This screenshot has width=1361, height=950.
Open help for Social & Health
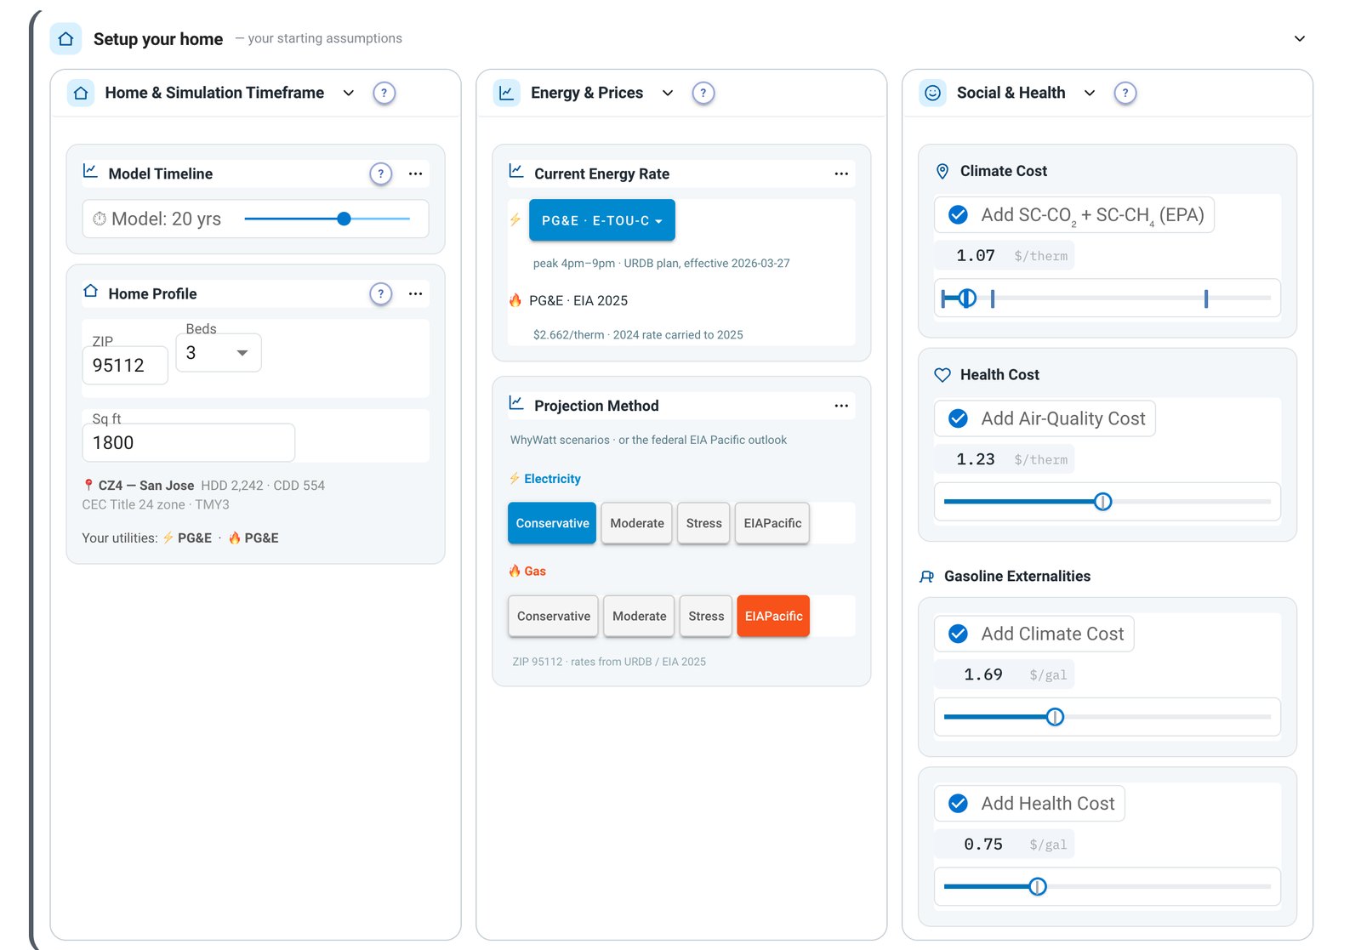(1125, 93)
